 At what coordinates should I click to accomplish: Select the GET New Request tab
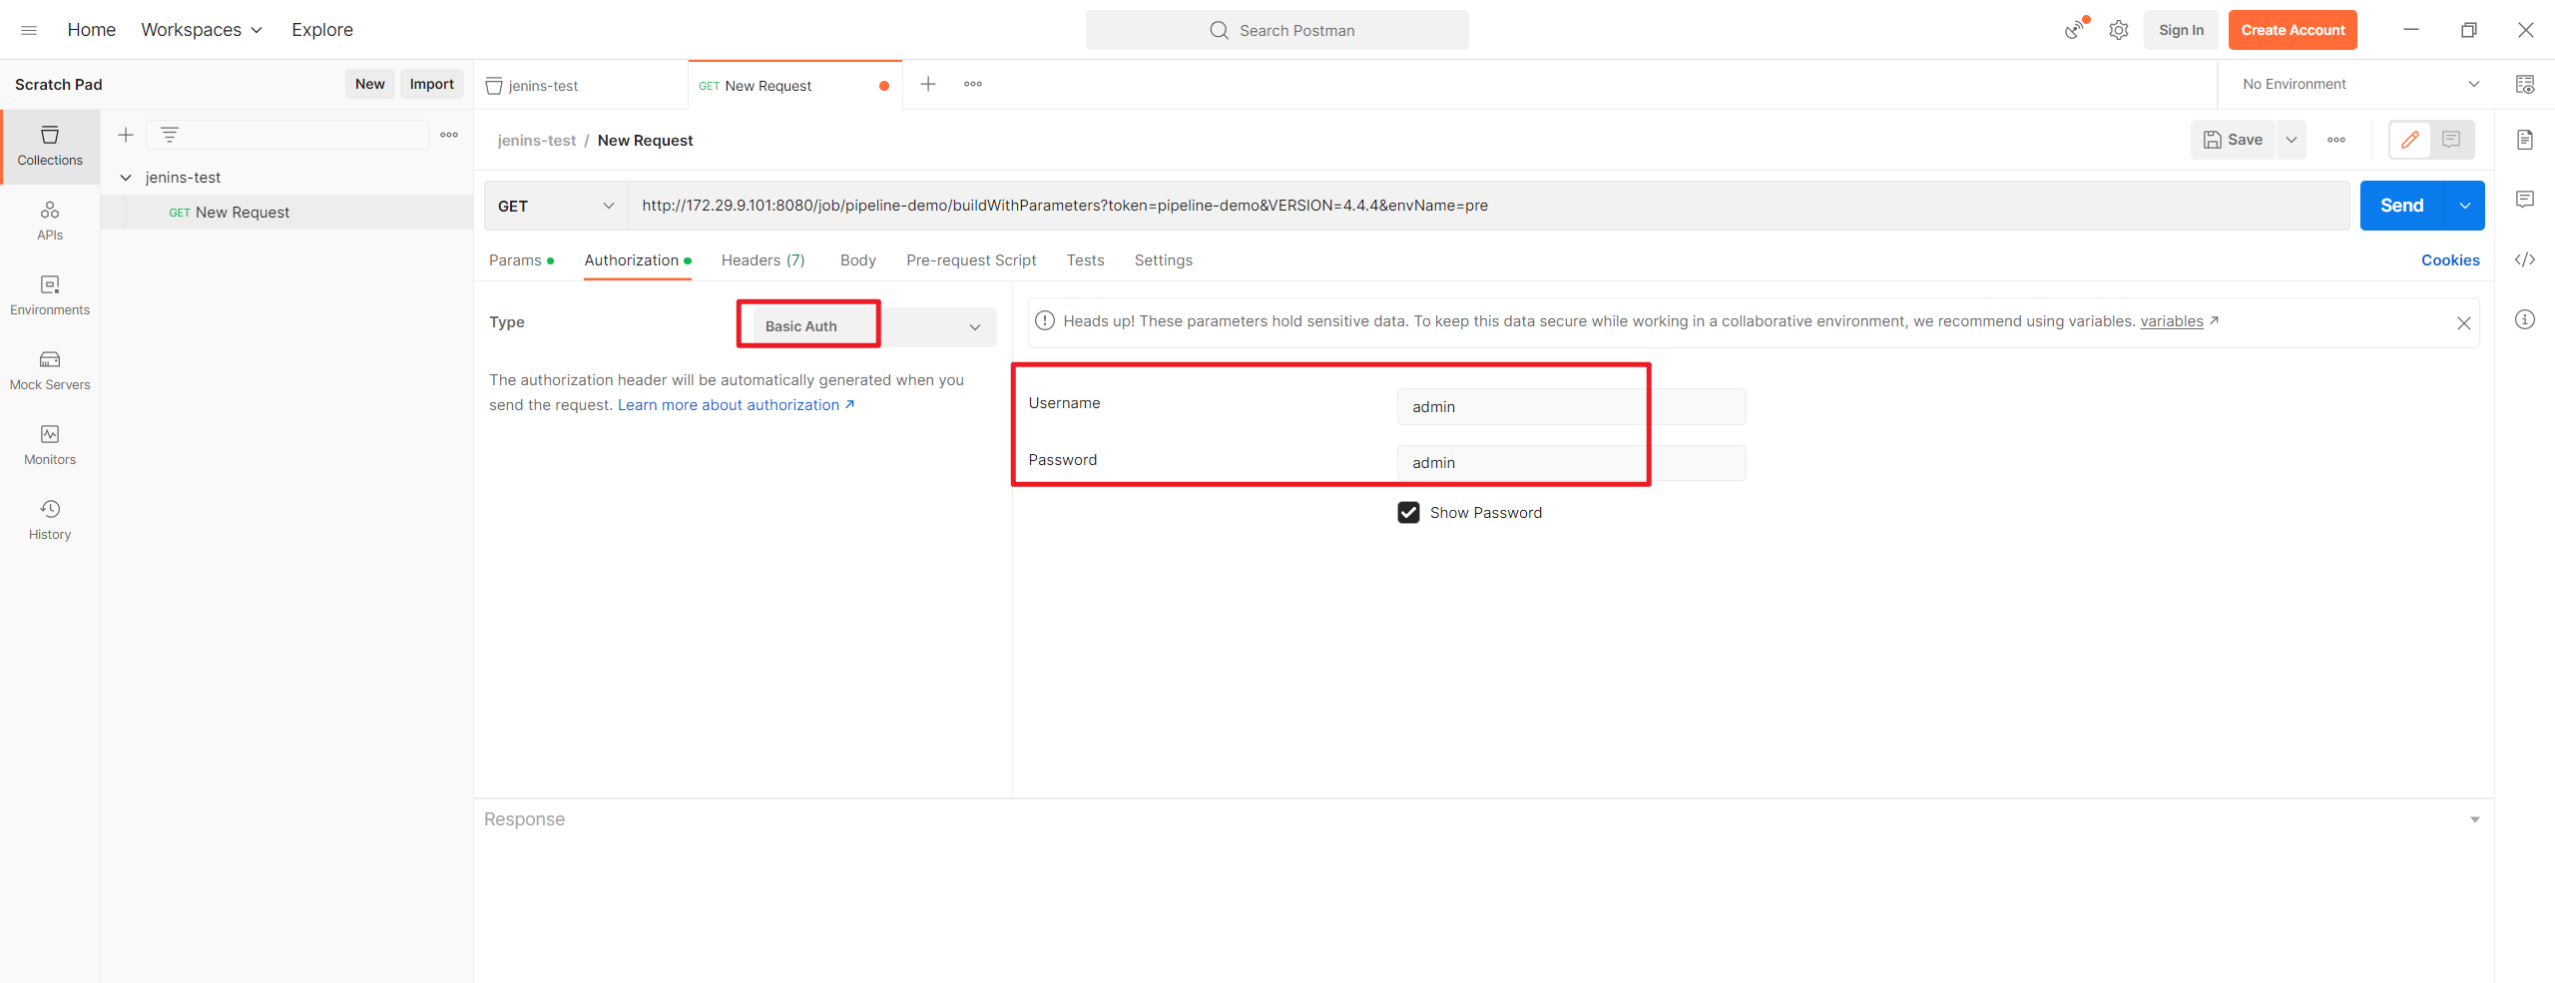click(794, 86)
